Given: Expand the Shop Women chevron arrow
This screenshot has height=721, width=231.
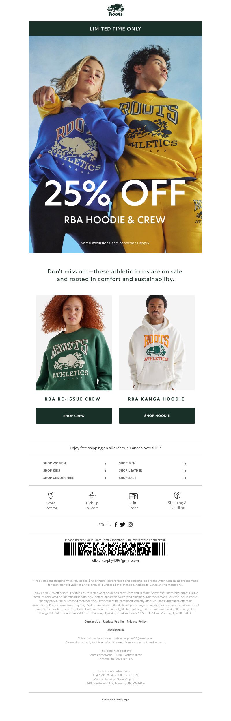Looking at the screenshot, I should [x=105, y=463].
